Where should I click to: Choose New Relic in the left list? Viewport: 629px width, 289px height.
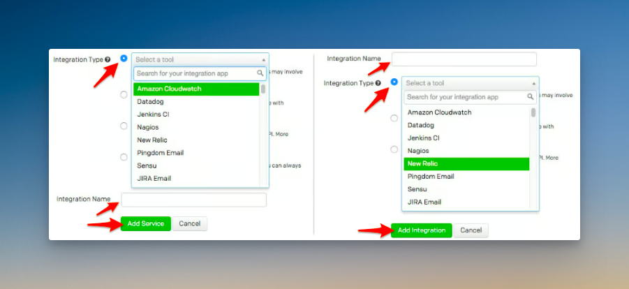point(196,140)
